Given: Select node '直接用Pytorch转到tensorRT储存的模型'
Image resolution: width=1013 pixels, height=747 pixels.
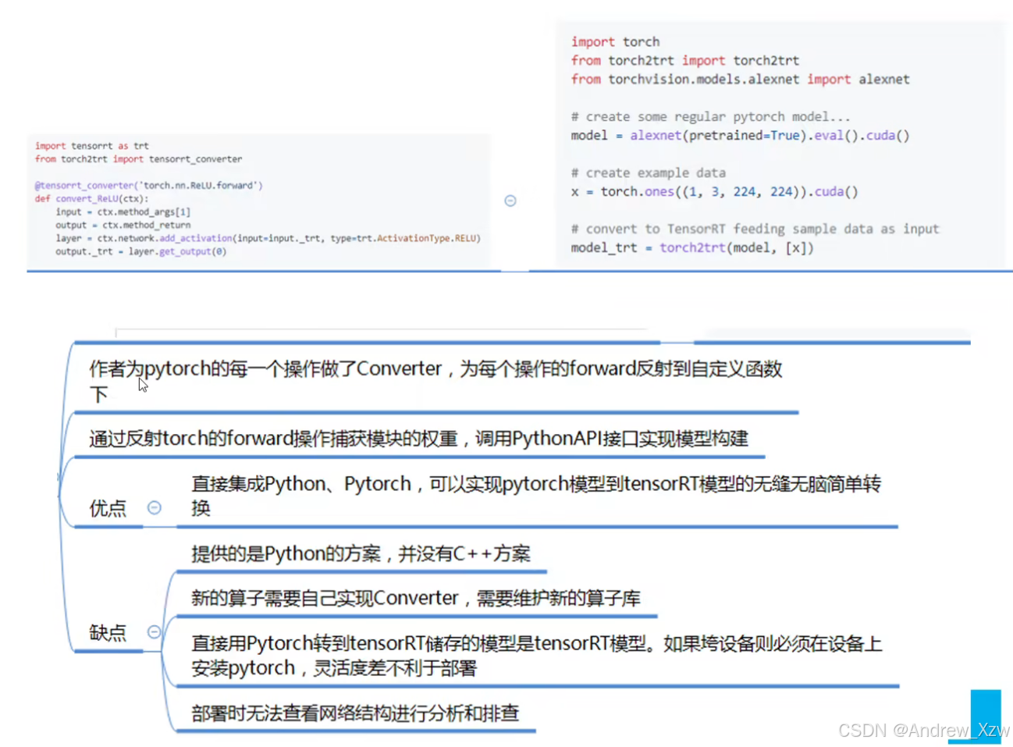Looking at the screenshot, I should [x=537, y=656].
